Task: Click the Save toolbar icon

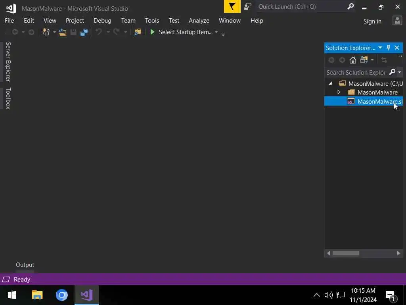Action: [x=73, y=32]
